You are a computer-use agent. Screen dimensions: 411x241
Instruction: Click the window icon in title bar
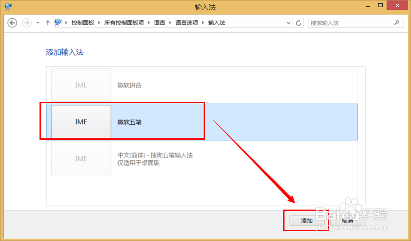tap(8, 7)
